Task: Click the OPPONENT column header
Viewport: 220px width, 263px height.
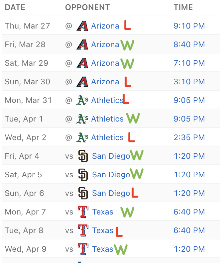Action: (x=87, y=7)
